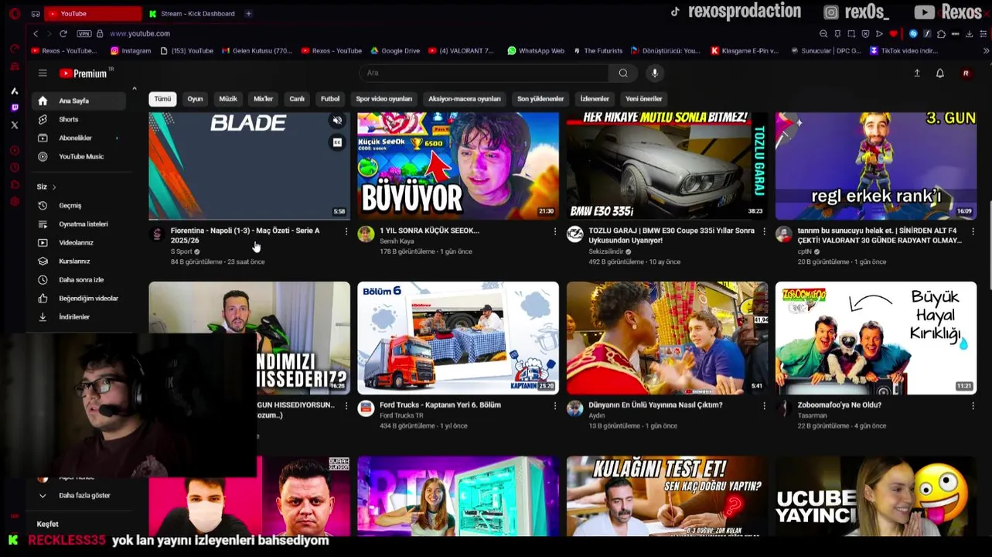
Task: Select the Müzik filter chip
Action: [228, 99]
